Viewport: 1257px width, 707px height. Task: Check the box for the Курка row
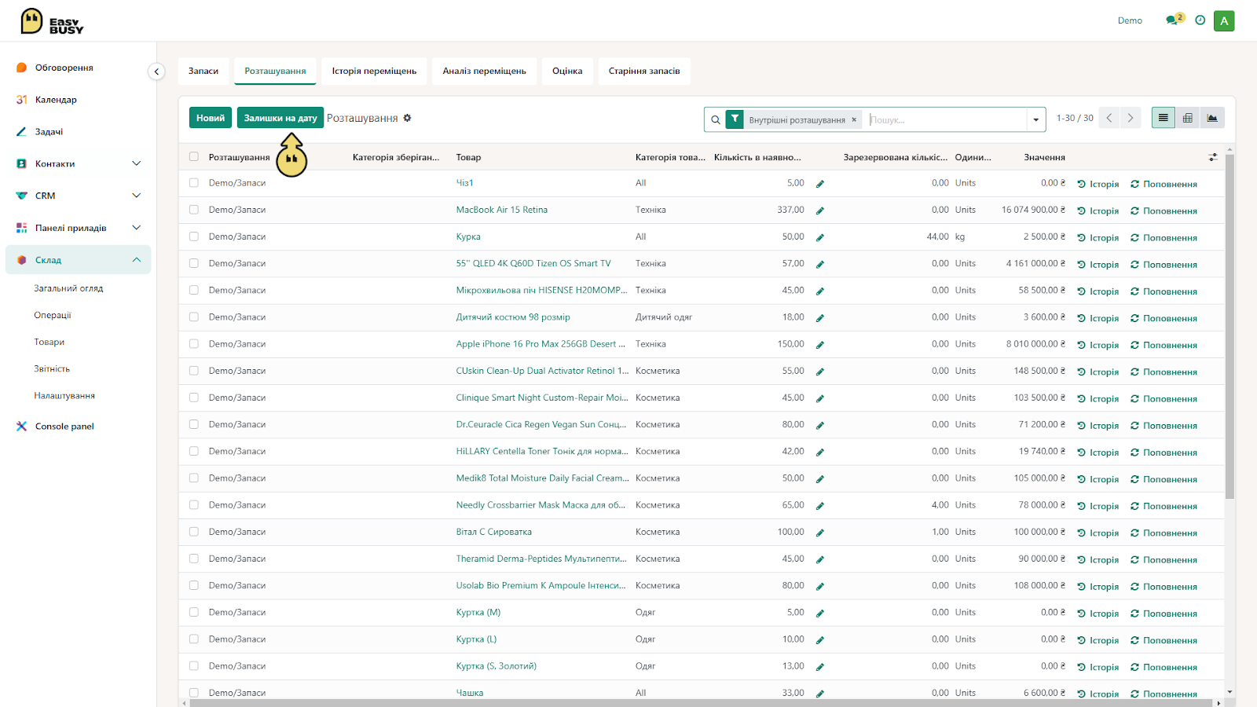pyautogui.click(x=194, y=236)
